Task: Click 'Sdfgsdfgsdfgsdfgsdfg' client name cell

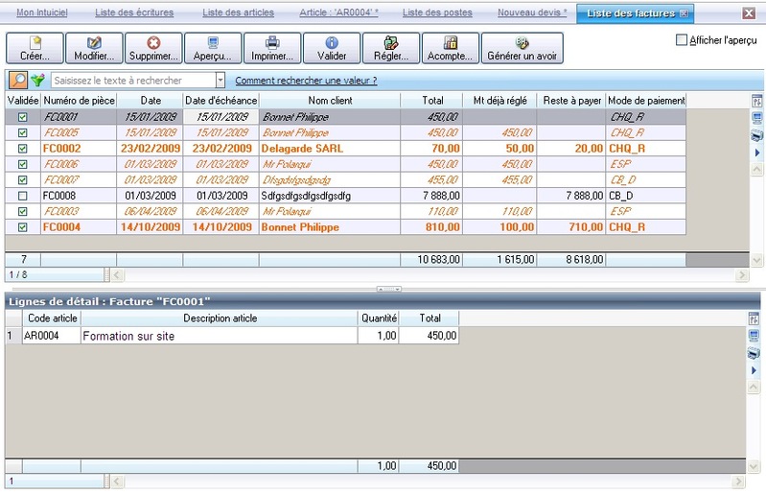Action: pyautogui.click(x=330, y=196)
